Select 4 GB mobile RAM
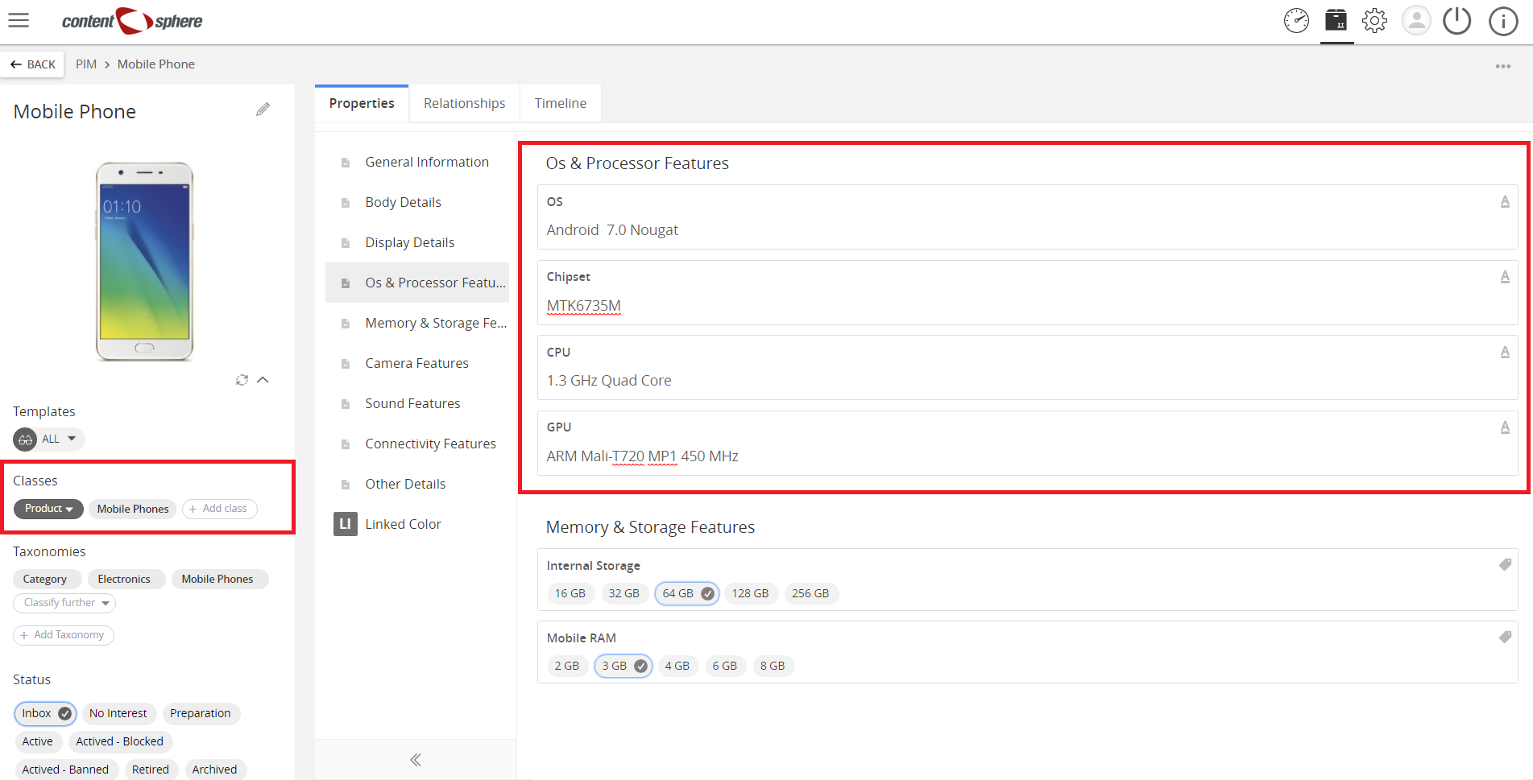Image resolution: width=1533 pixels, height=780 pixels. (677, 666)
